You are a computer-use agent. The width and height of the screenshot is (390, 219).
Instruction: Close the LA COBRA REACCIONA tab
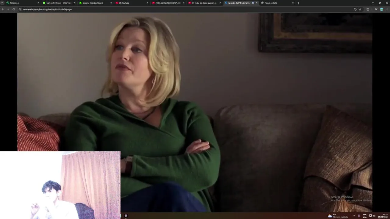coord(184,3)
